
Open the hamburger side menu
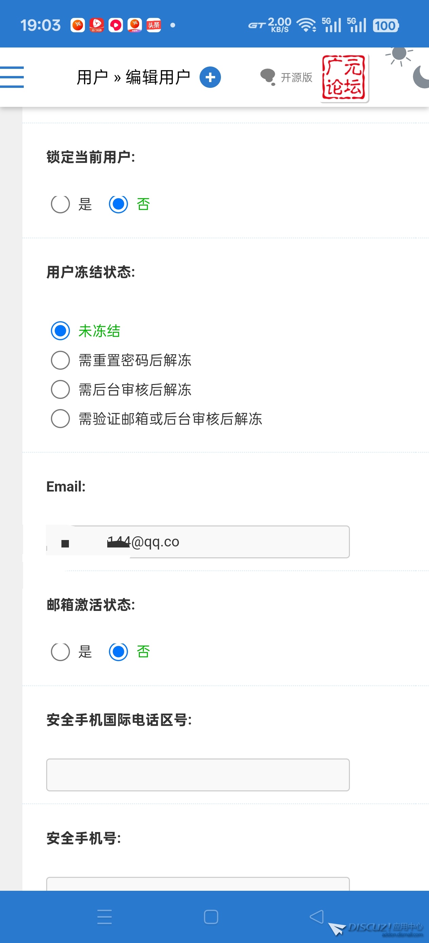point(12,77)
